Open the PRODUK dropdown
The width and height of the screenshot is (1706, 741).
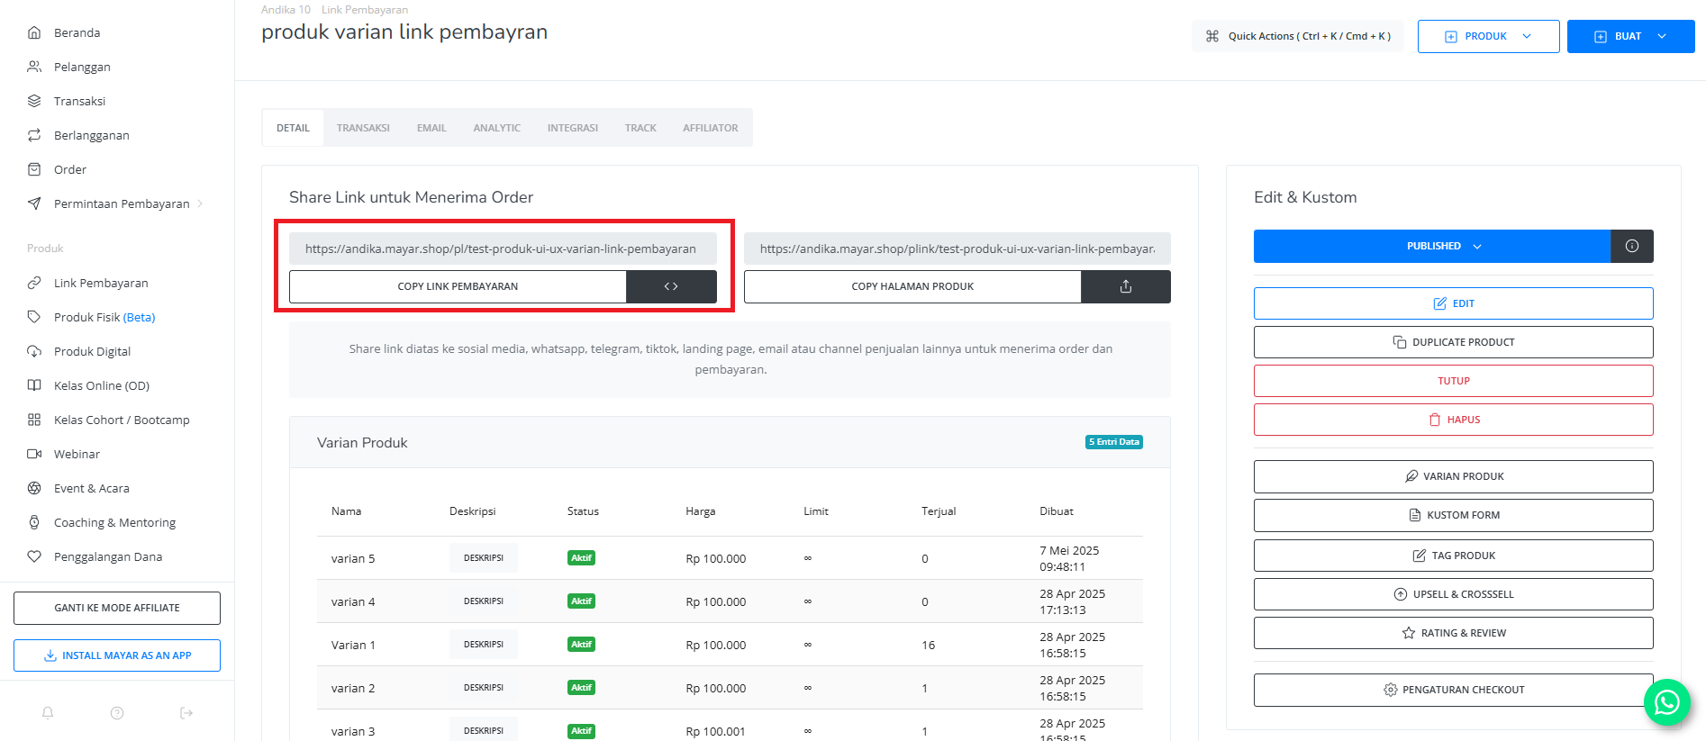coord(1488,36)
